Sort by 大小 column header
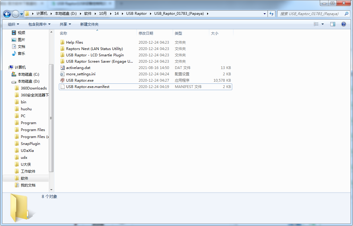 tap(214, 33)
